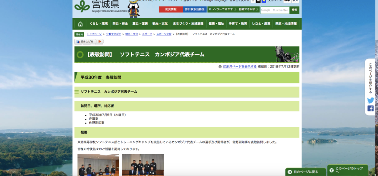This screenshot has width=378, height=176.
Task: Click the 皆様の今後益々のご活躍 closing sentence
Action: [x=109, y=149]
